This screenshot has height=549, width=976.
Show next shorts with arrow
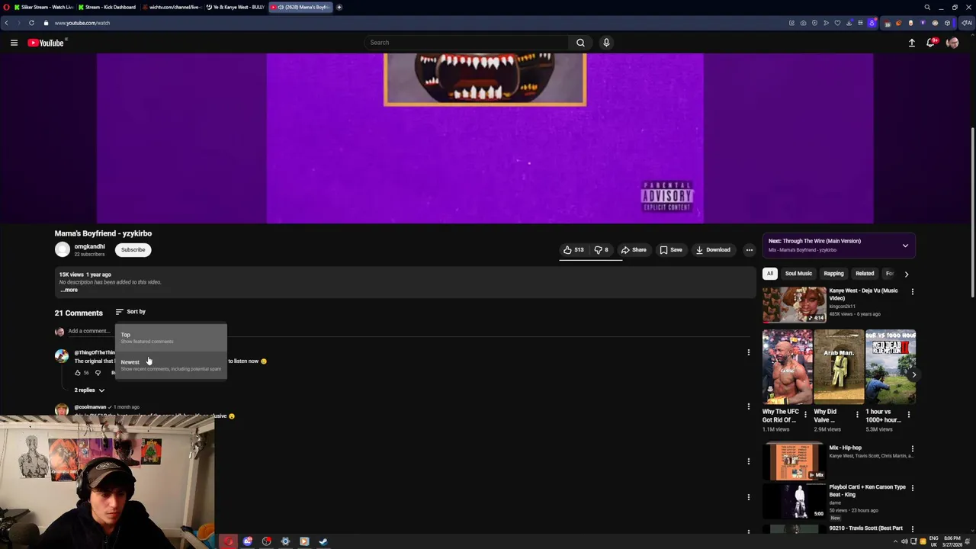pyautogui.click(x=913, y=374)
